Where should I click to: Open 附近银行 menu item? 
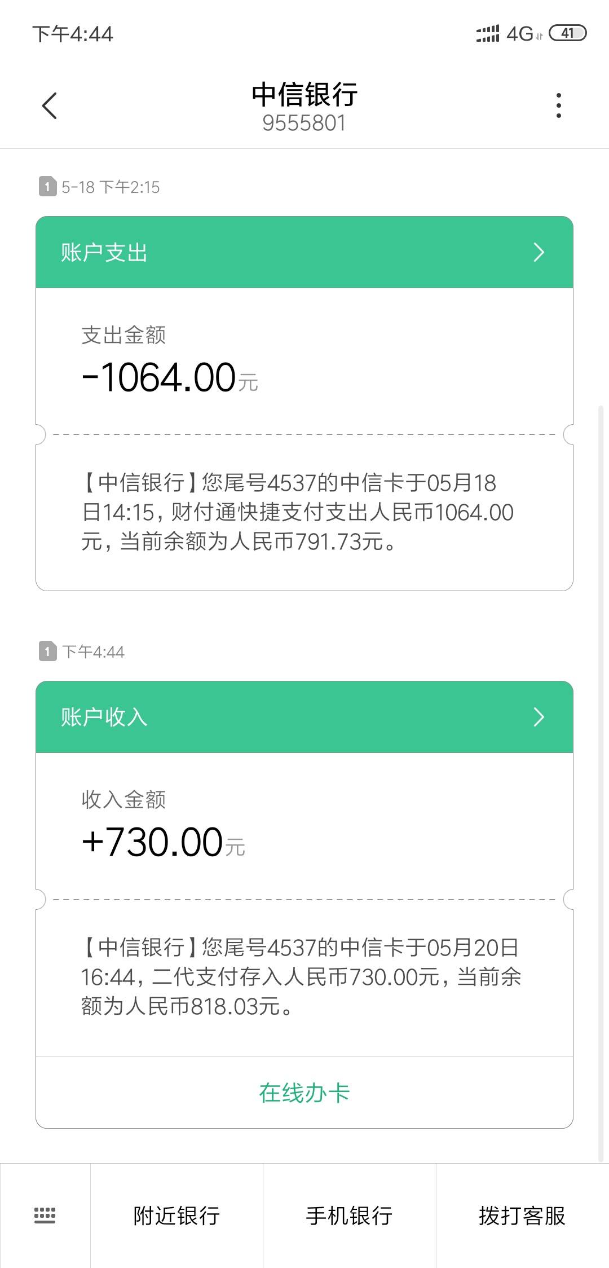(x=176, y=1216)
